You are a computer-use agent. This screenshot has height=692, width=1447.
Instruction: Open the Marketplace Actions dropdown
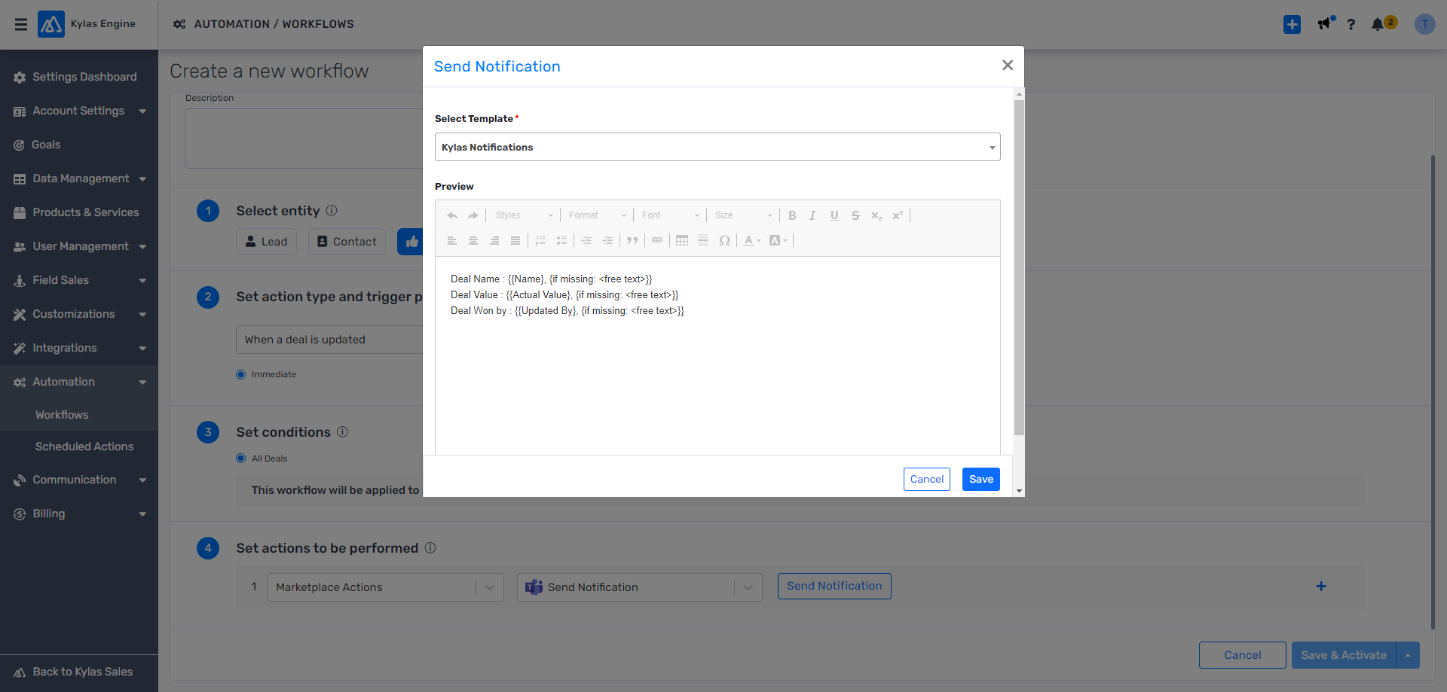pos(386,587)
